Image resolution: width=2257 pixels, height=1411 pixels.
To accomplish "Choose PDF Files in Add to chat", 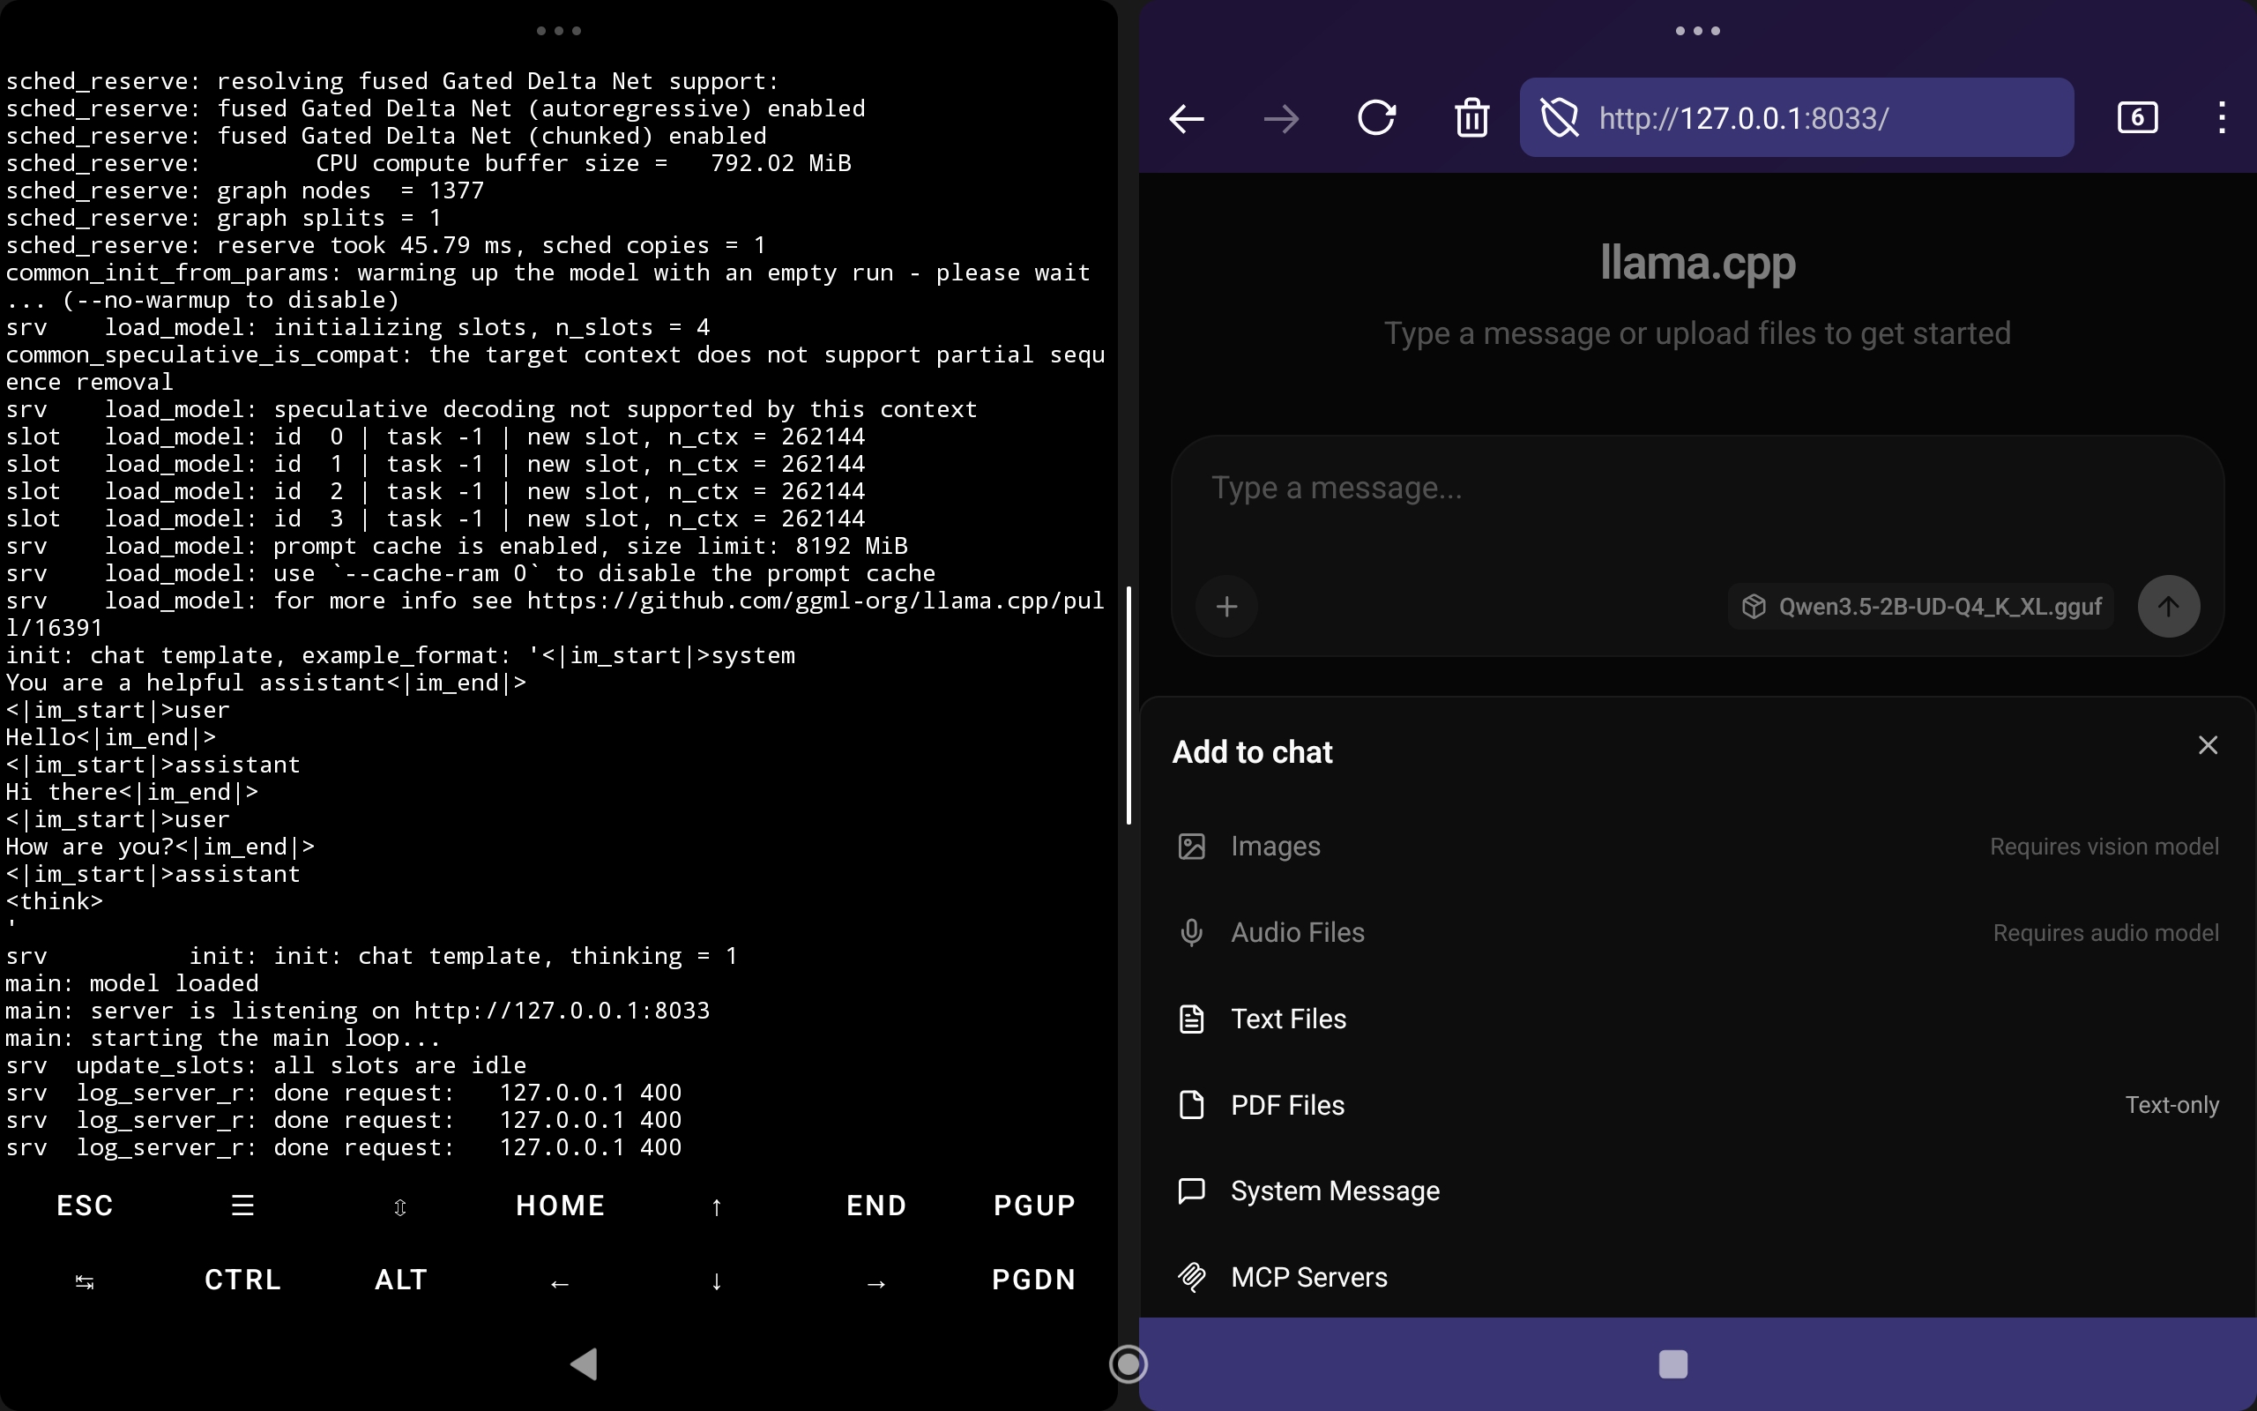I will pos(1696,1105).
